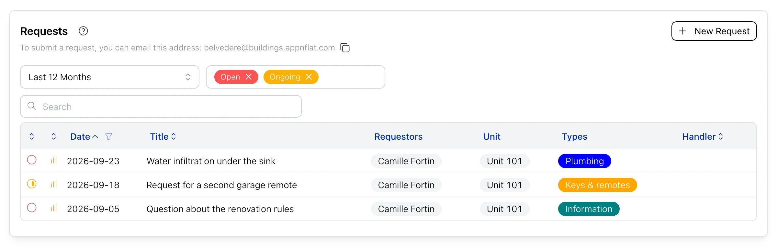Open the status filter multi-select box
The image size is (777, 247).
296,77
